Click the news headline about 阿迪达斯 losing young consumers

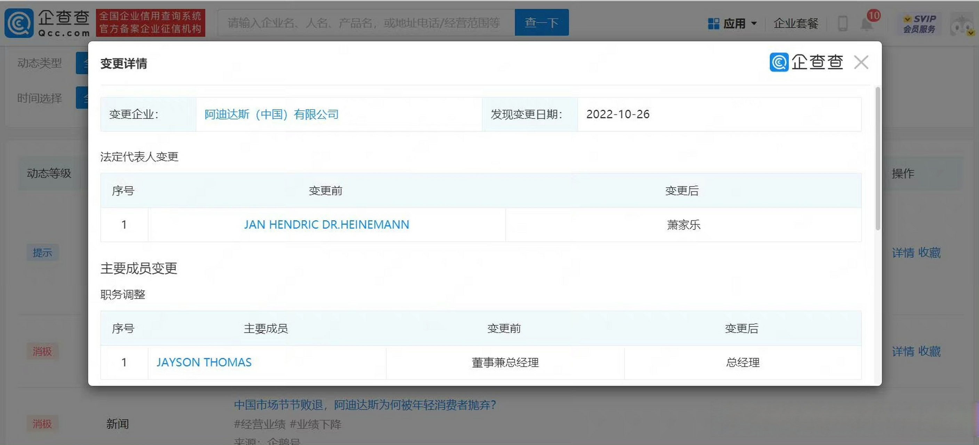tap(364, 405)
